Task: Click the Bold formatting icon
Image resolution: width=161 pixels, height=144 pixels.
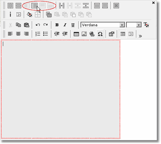Action: click(x=57, y=25)
